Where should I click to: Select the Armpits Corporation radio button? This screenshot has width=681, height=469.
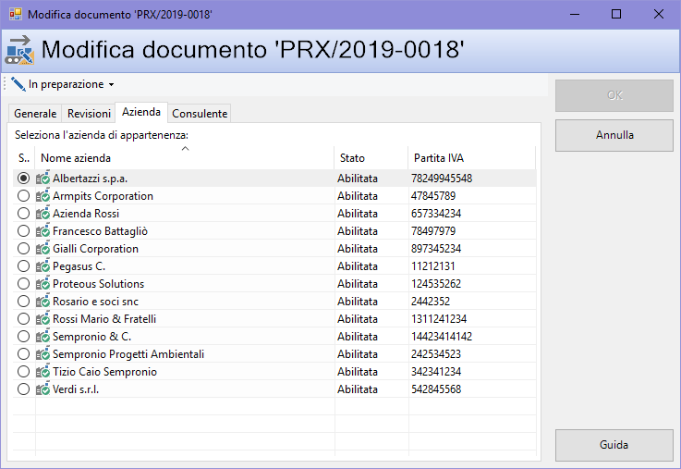click(x=23, y=196)
